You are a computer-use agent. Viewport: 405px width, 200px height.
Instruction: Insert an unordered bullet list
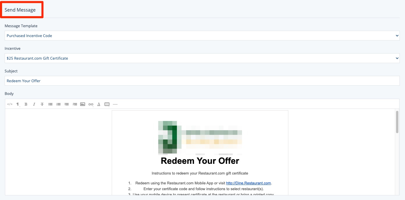pyautogui.click(x=50, y=104)
